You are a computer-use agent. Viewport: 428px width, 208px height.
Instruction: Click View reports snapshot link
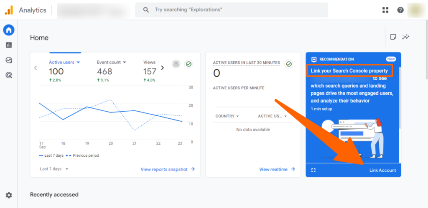point(168,169)
